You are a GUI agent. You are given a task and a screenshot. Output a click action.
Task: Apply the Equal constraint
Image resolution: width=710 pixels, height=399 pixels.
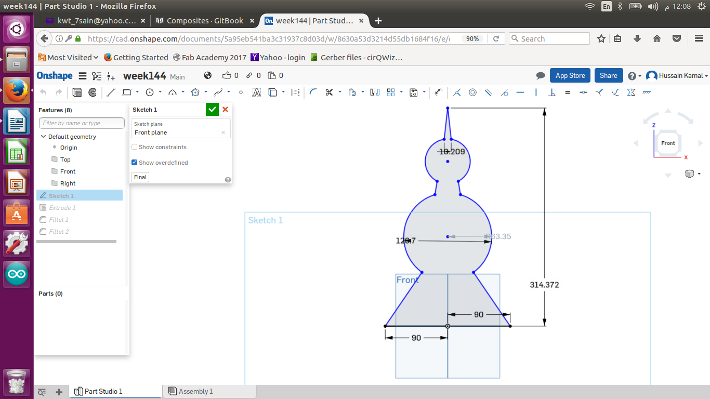pos(568,92)
